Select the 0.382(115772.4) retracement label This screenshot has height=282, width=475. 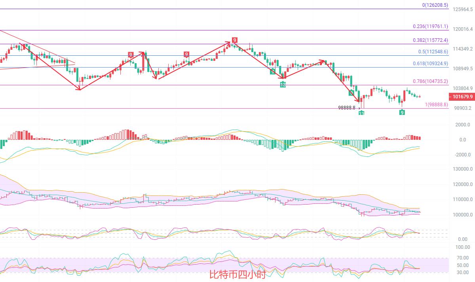[430, 40]
